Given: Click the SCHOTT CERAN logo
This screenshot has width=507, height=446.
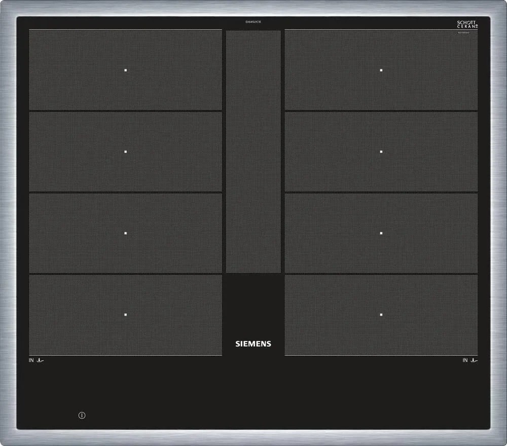Looking at the screenshot, I should tap(467, 24).
